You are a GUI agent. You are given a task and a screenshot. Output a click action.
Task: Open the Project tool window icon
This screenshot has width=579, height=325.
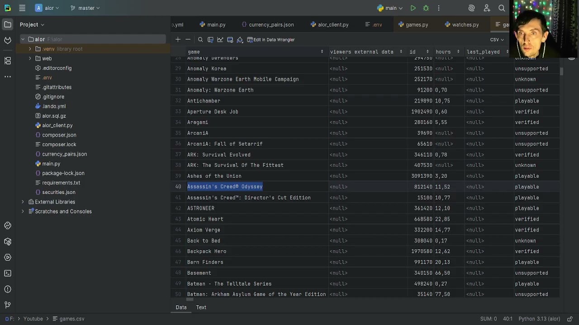(8, 24)
